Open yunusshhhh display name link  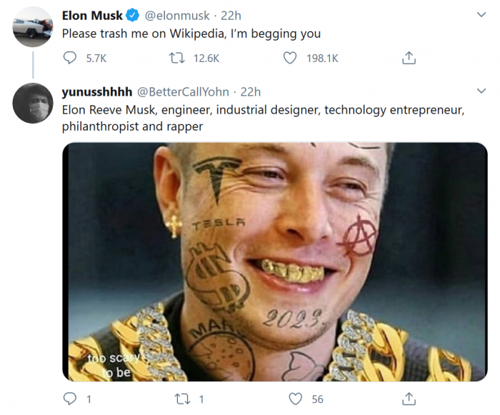(96, 91)
